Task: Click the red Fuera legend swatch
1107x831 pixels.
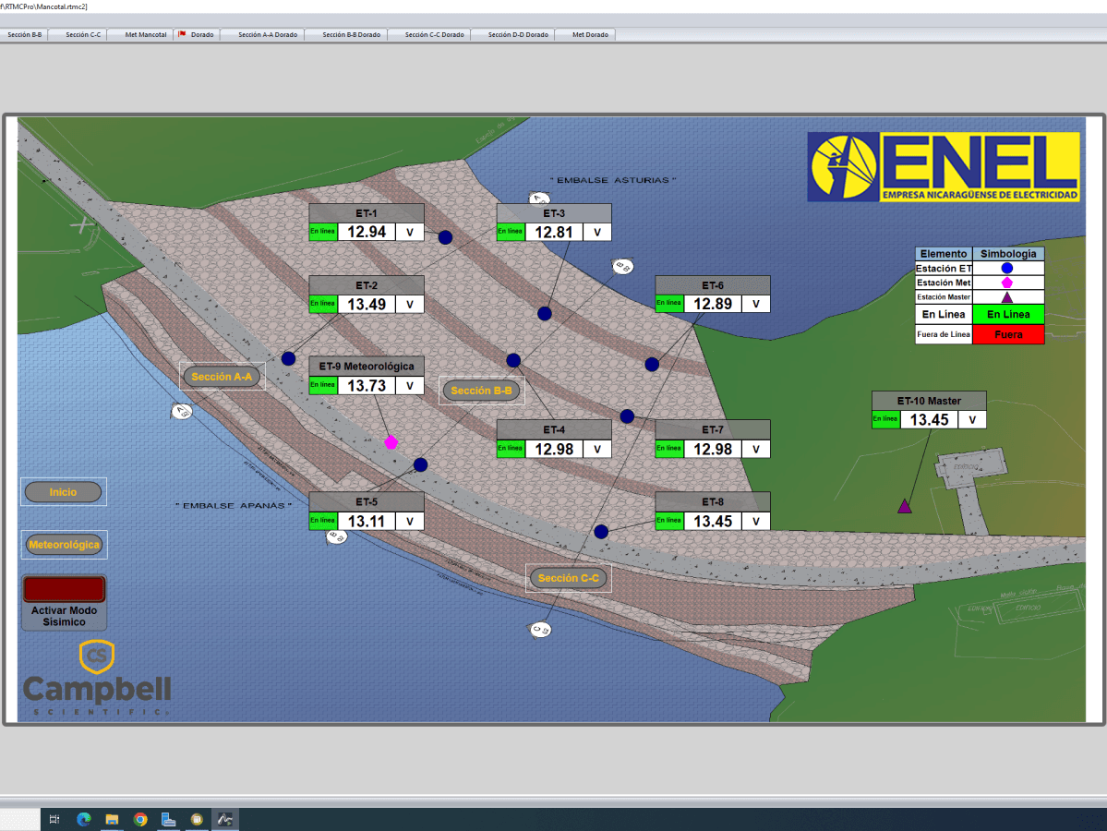Action: (1008, 334)
